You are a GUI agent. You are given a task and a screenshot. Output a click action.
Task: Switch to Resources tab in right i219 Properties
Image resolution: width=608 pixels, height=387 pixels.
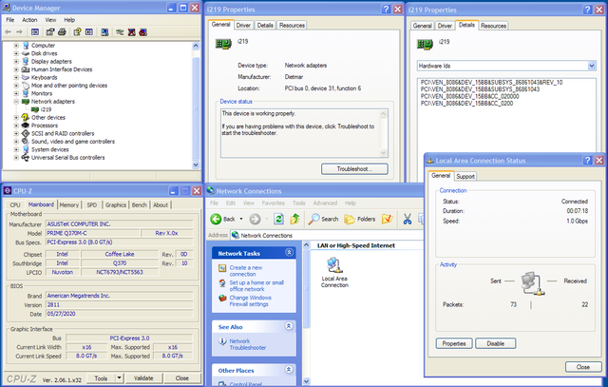(494, 26)
